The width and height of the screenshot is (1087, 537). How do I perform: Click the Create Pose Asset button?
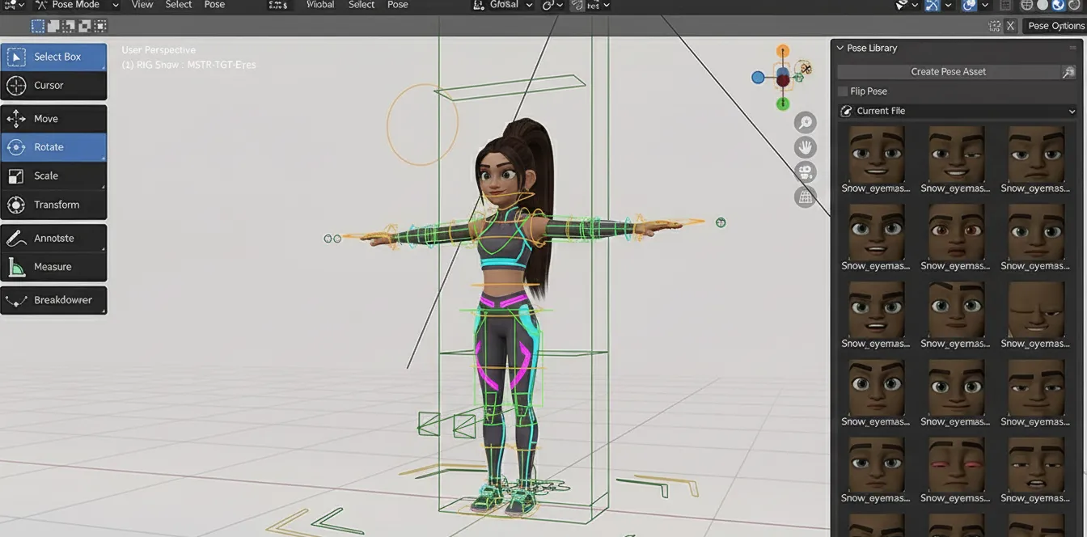948,72
